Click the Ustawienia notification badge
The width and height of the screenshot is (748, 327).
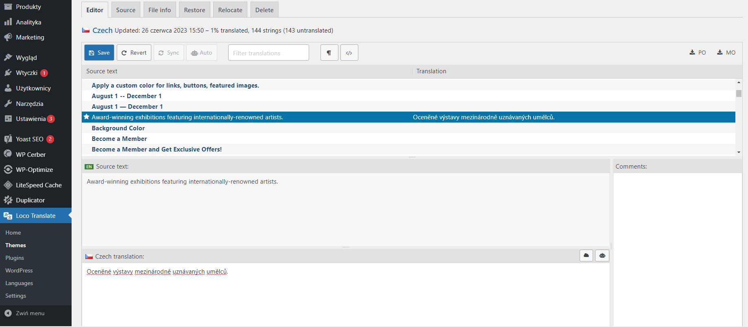coord(51,119)
